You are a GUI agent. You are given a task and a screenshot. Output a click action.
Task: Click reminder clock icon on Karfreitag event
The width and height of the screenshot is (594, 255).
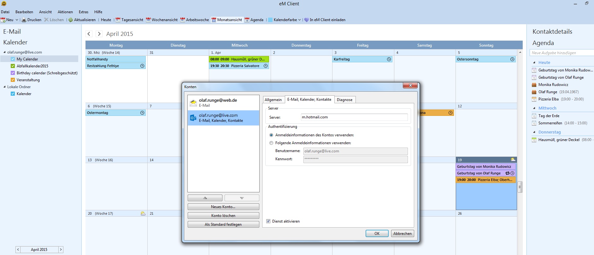coord(389,59)
